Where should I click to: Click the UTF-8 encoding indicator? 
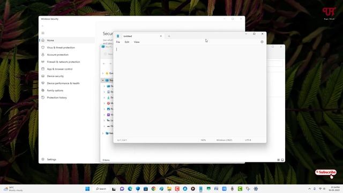(248, 140)
